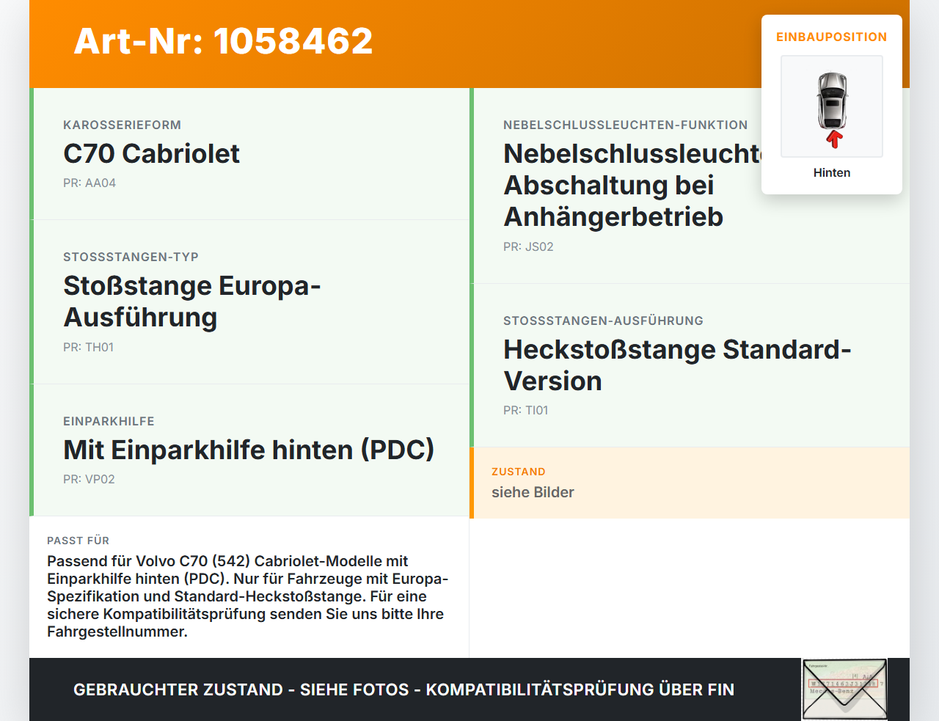Select Heckstoßstange Standard-Version text
939x721 pixels.
(677, 365)
